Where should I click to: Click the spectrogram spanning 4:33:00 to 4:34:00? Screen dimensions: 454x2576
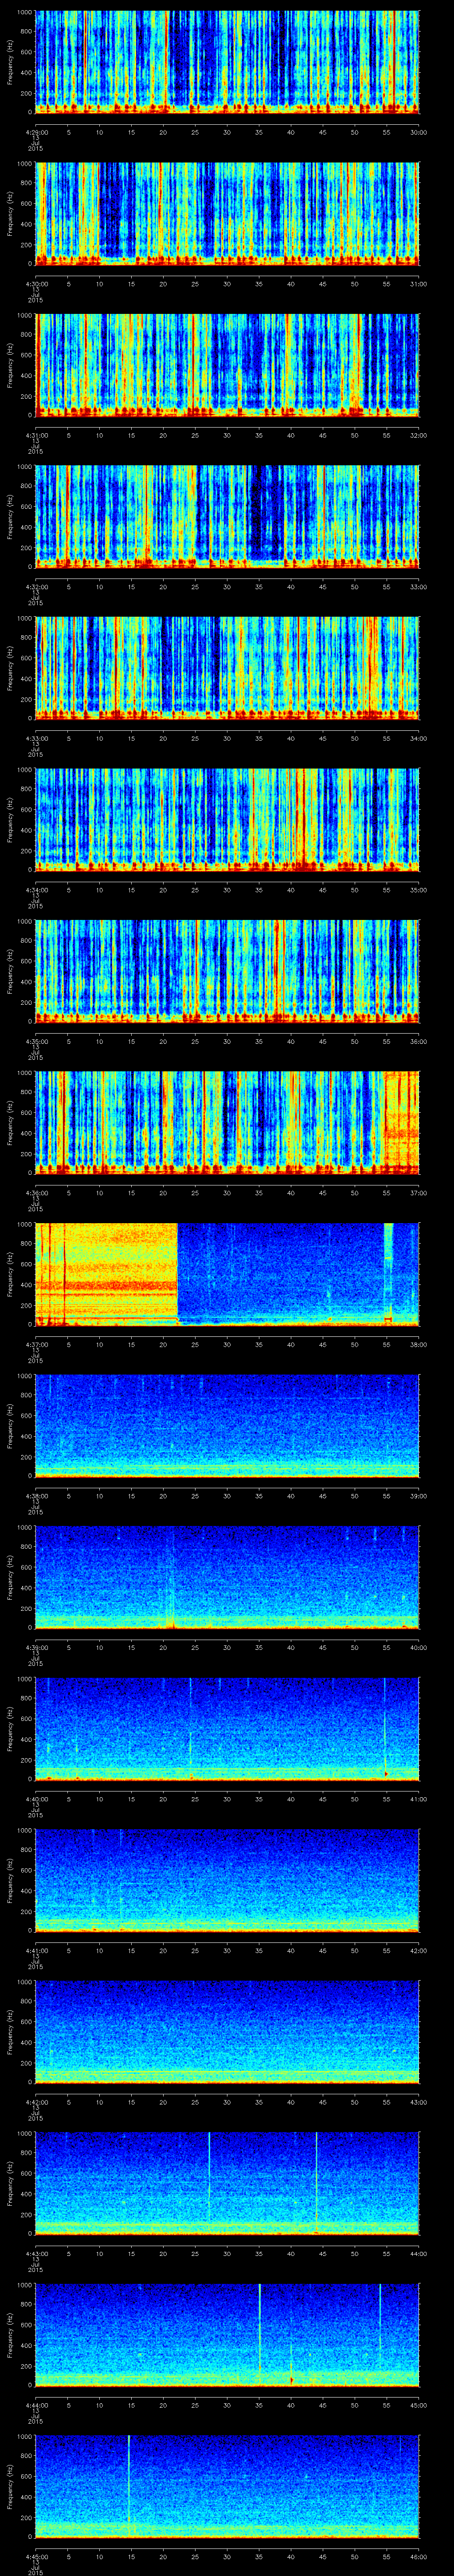pos(227,668)
